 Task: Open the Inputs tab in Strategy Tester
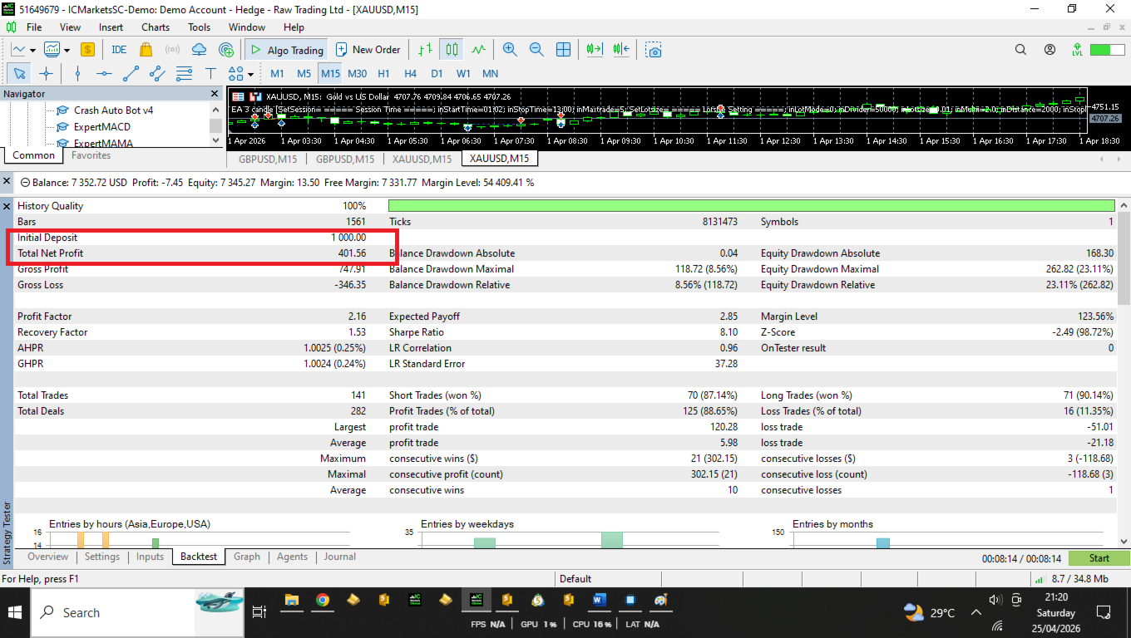pyautogui.click(x=150, y=557)
